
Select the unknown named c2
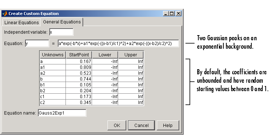point(53,102)
